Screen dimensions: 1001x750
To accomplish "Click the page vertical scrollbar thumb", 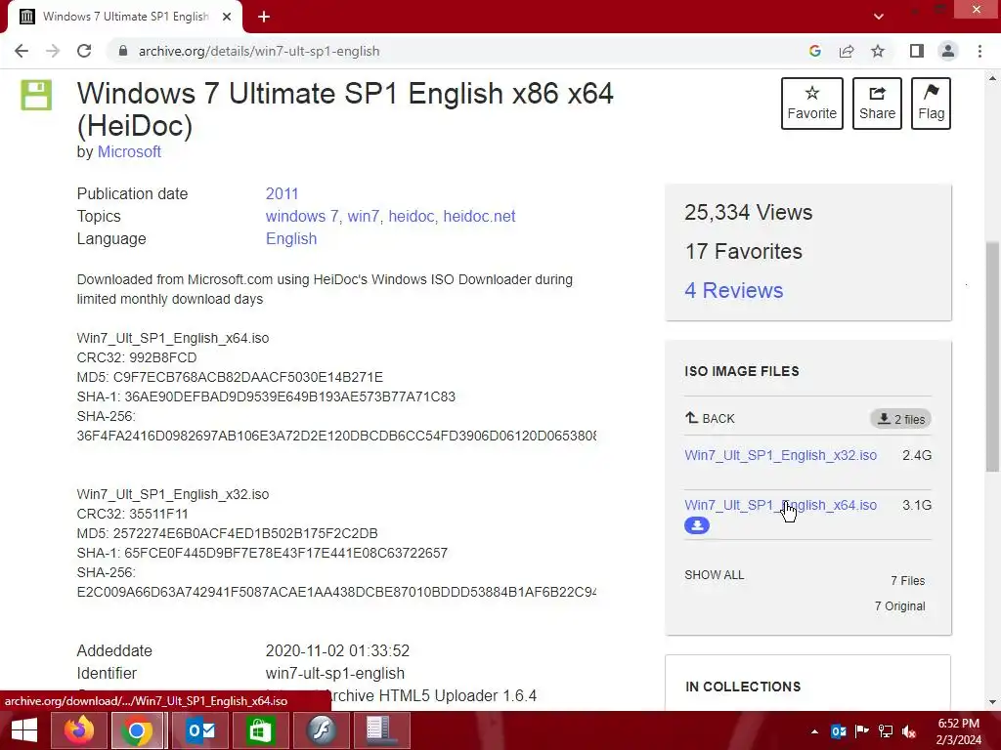I will pyautogui.click(x=992, y=357).
